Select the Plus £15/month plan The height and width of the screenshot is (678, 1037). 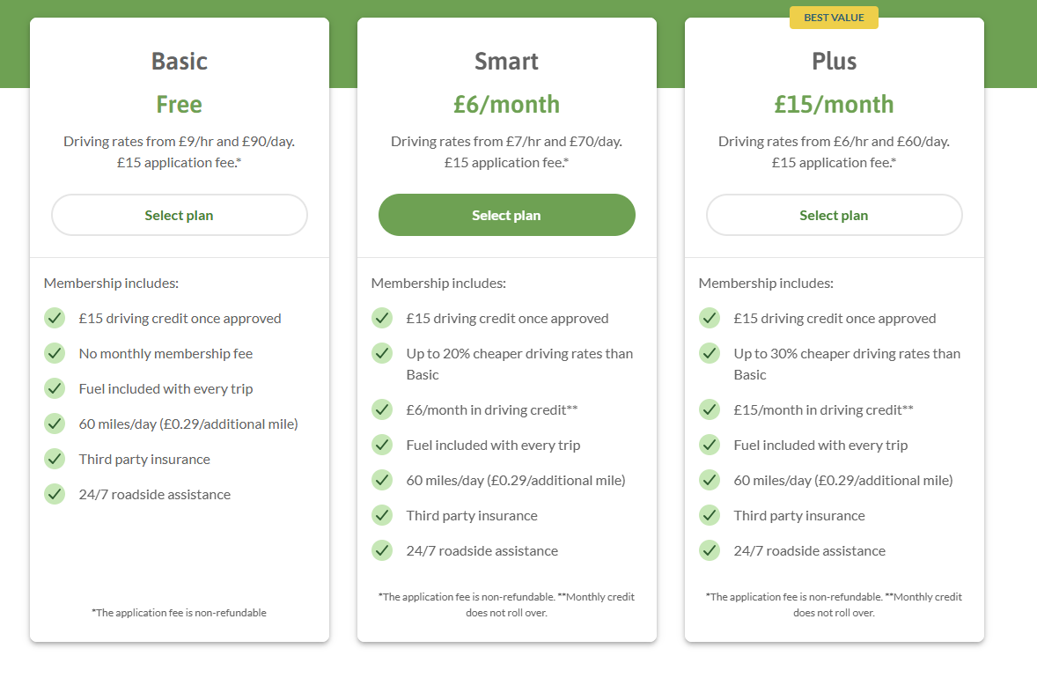click(834, 215)
